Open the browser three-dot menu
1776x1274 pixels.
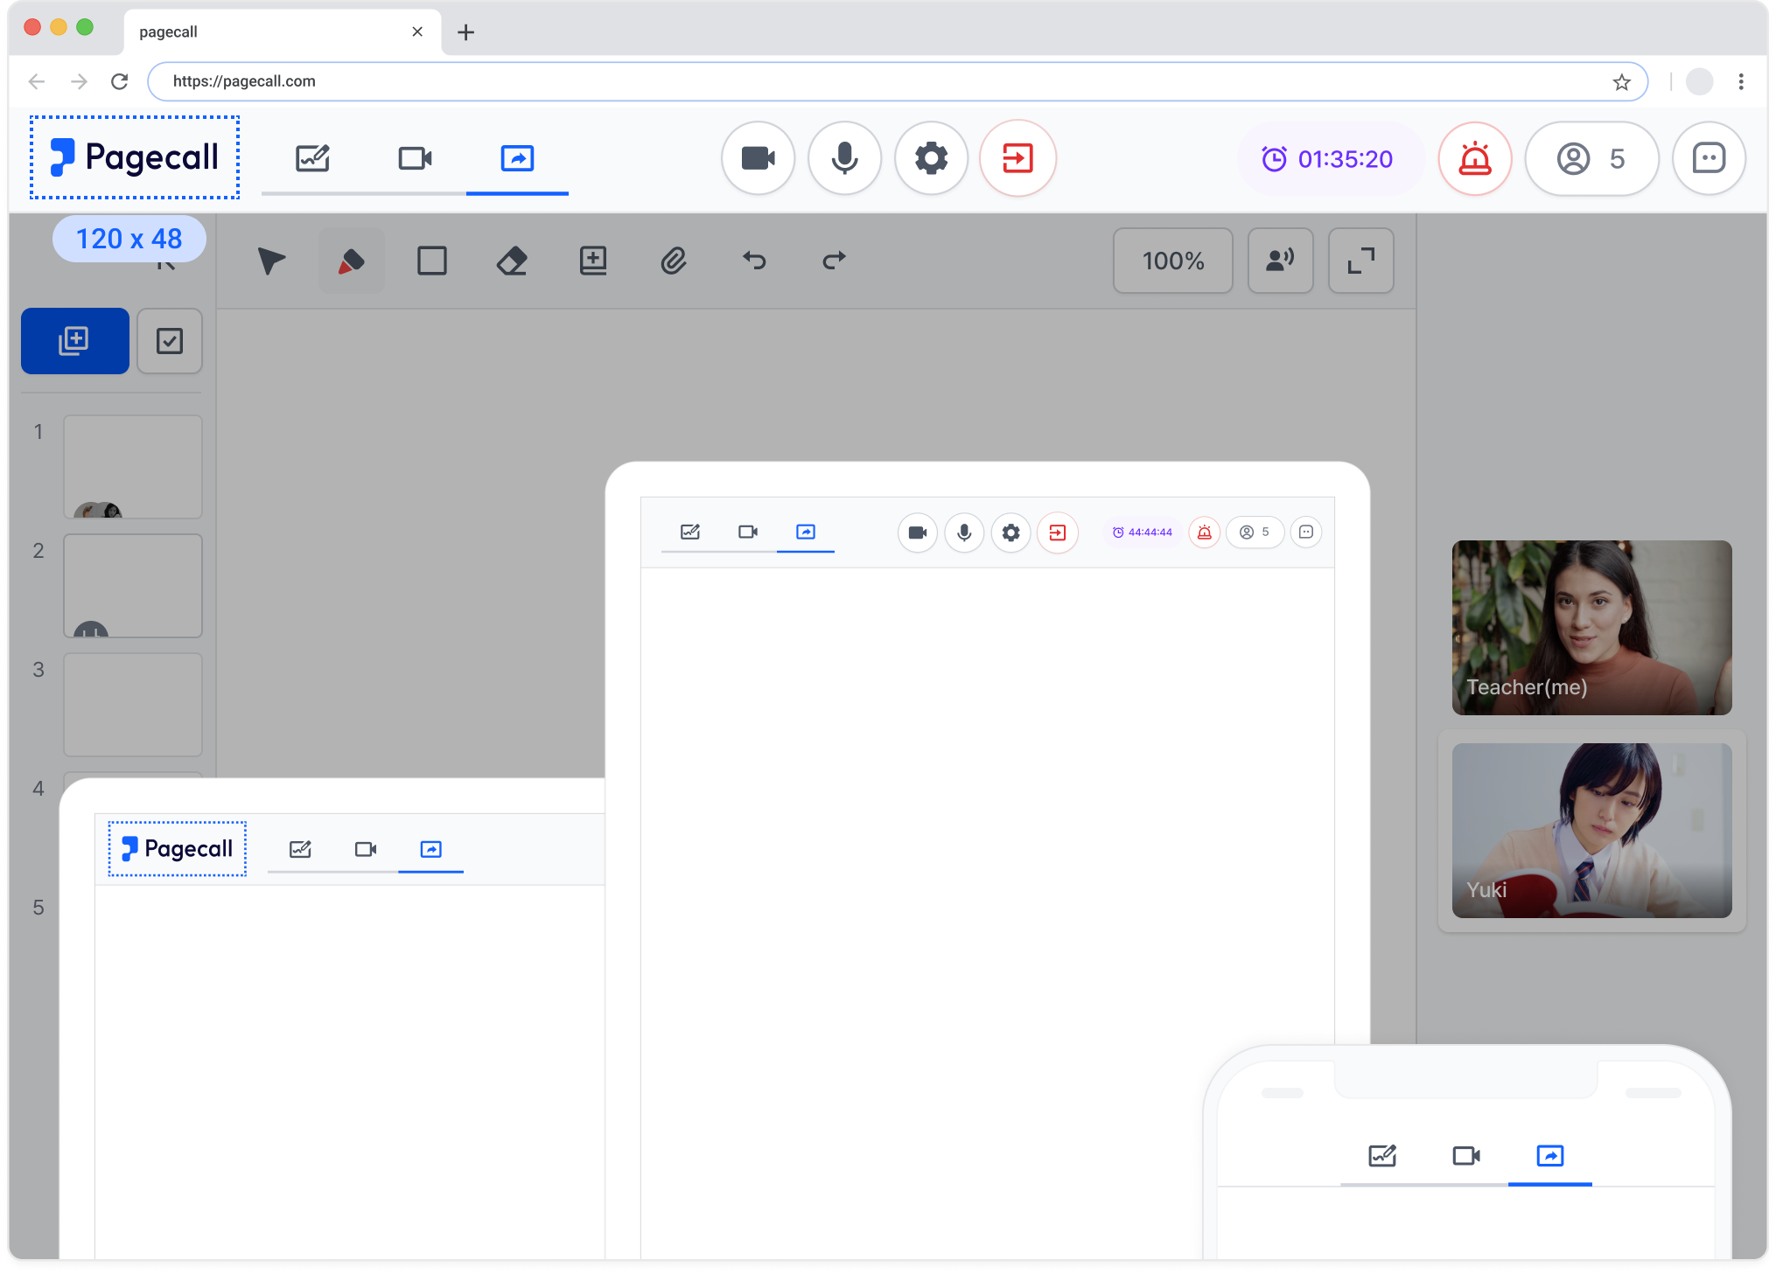1741,81
